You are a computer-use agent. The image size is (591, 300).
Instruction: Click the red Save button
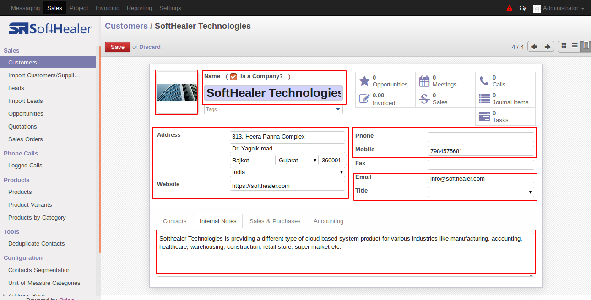pyautogui.click(x=118, y=47)
